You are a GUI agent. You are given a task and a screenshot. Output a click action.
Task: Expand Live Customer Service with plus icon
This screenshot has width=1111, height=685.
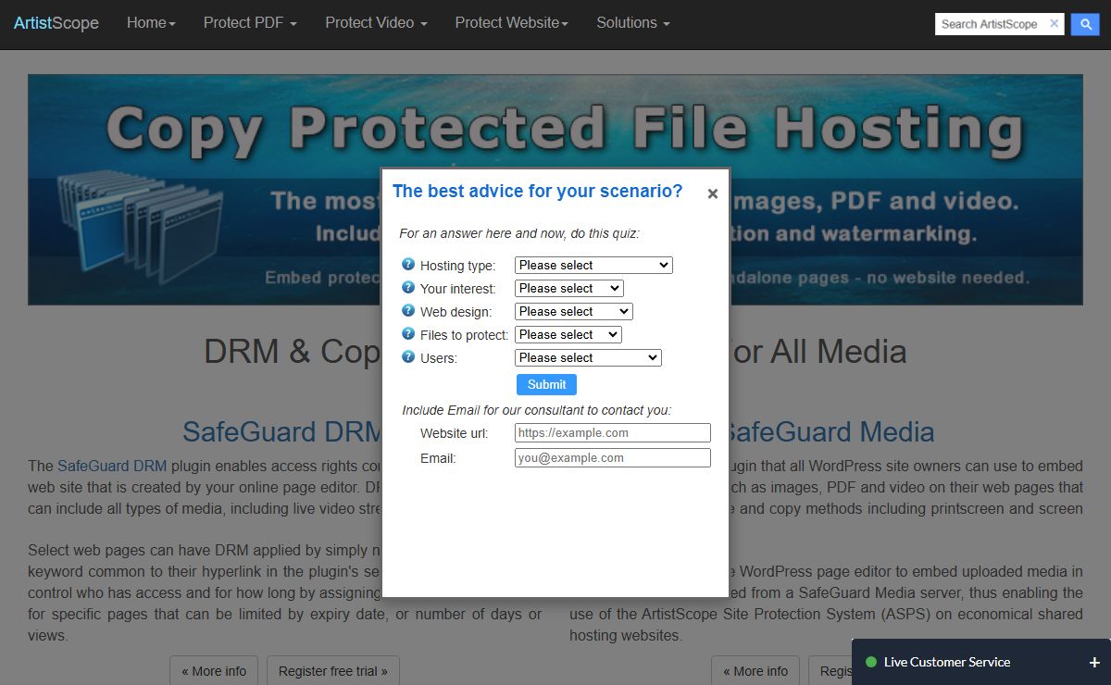(1094, 663)
